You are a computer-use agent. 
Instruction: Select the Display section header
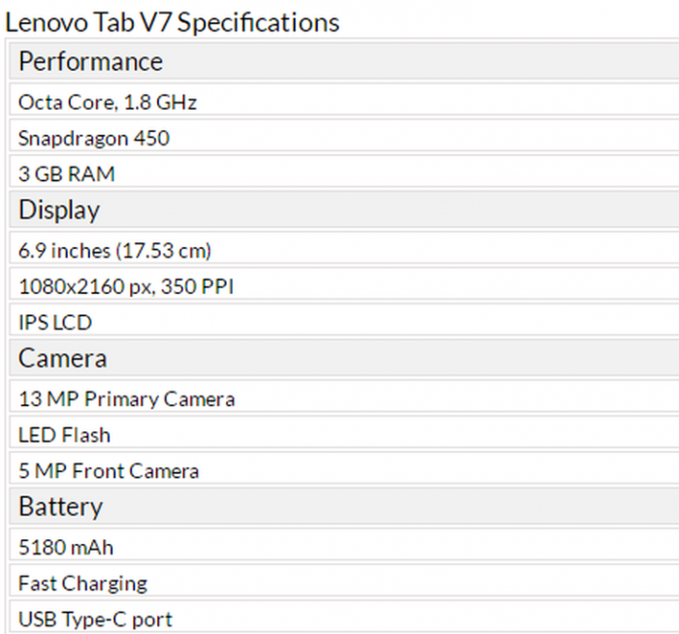59,210
